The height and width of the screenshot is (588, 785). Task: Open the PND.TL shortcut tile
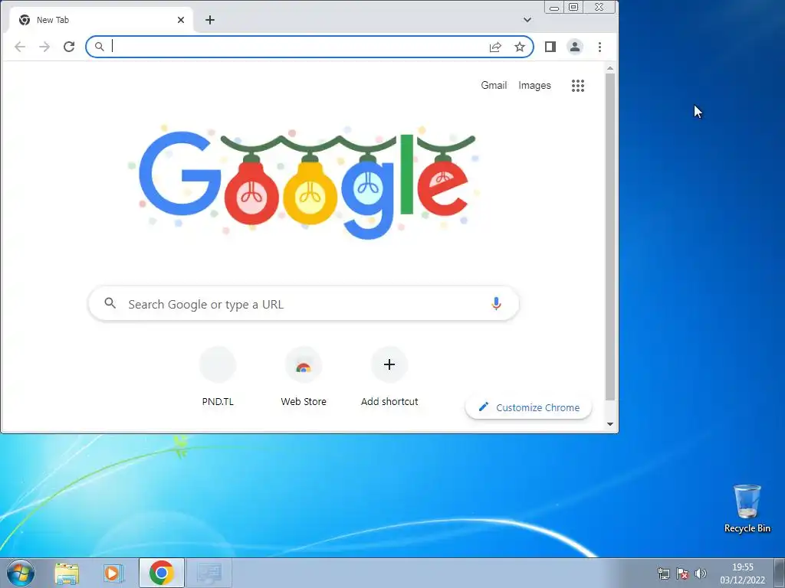pos(218,377)
